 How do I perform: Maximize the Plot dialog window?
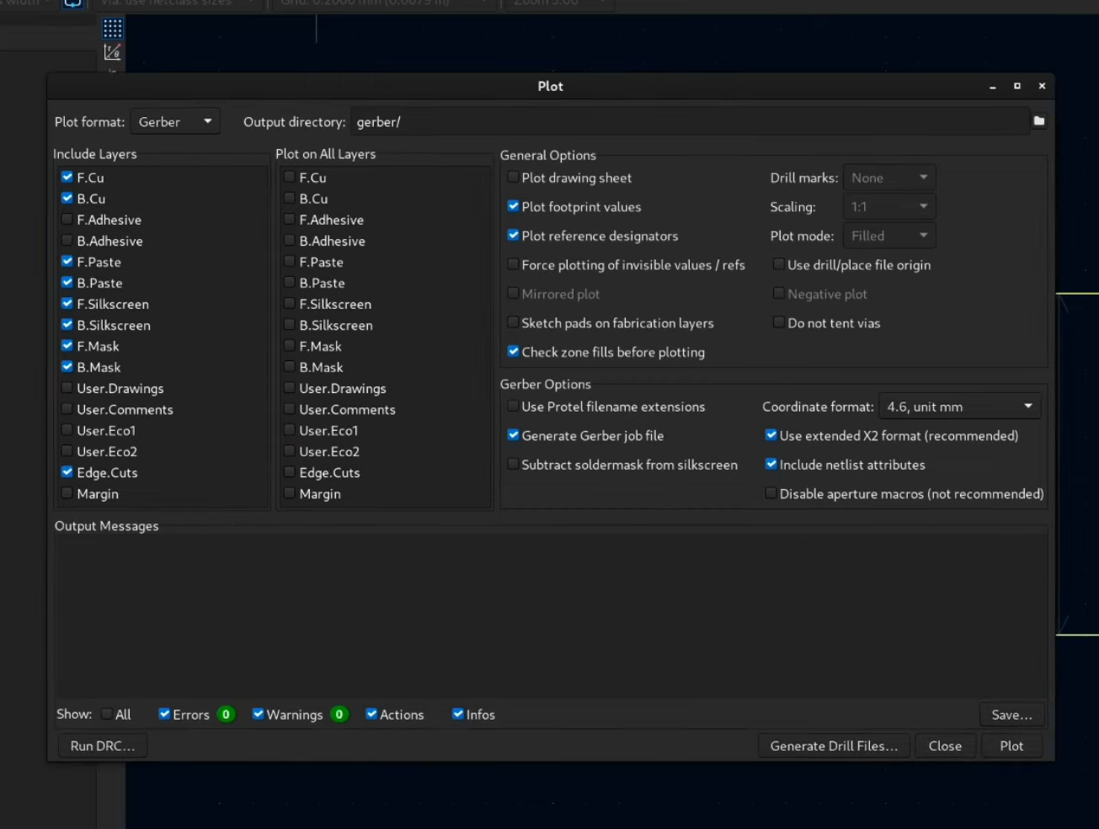pos(1017,86)
